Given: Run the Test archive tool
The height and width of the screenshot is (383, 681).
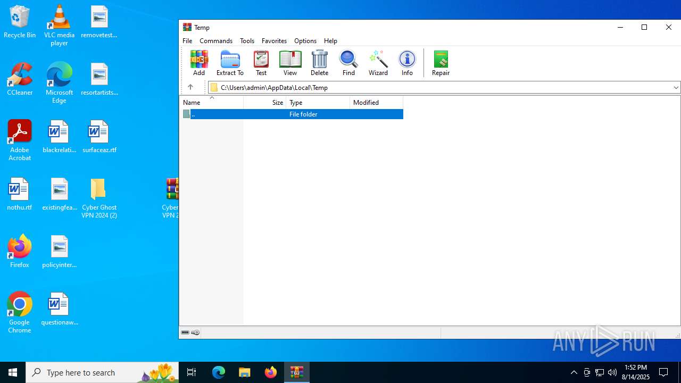Looking at the screenshot, I should pyautogui.click(x=261, y=63).
